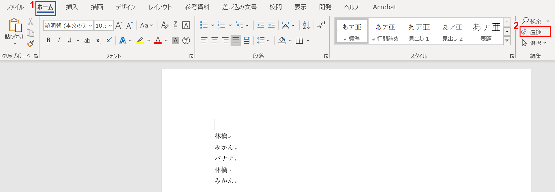Toggle Italic formatting
Screen dimensions: 555x192
pyautogui.click(x=59, y=40)
